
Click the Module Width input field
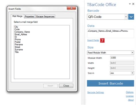tap(122, 58)
